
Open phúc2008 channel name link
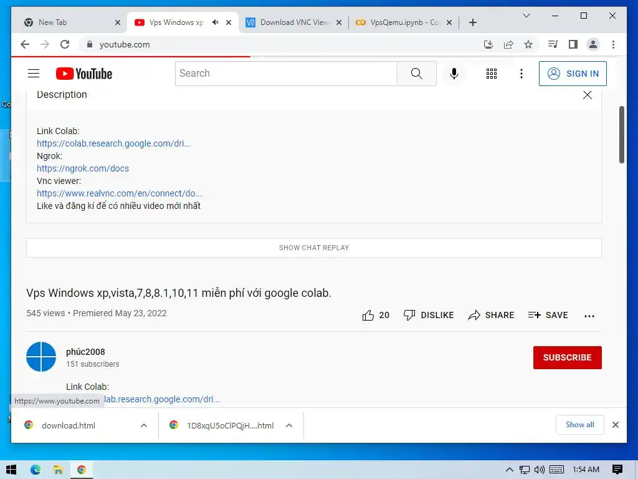coord(85,352)
